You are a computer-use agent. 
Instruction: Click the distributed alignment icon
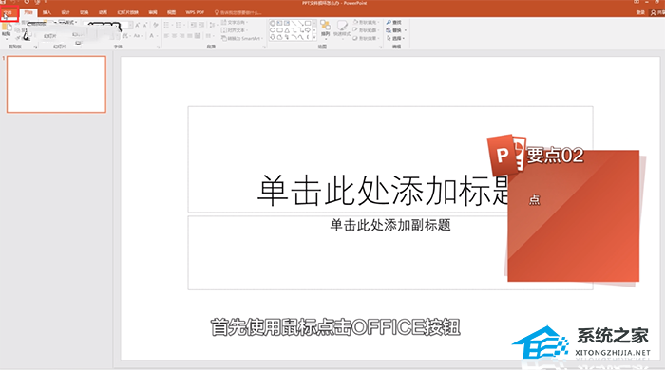198,36
